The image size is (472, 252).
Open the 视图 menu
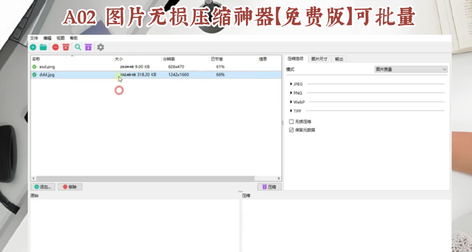pyautogui.click(x=60, y=38)
